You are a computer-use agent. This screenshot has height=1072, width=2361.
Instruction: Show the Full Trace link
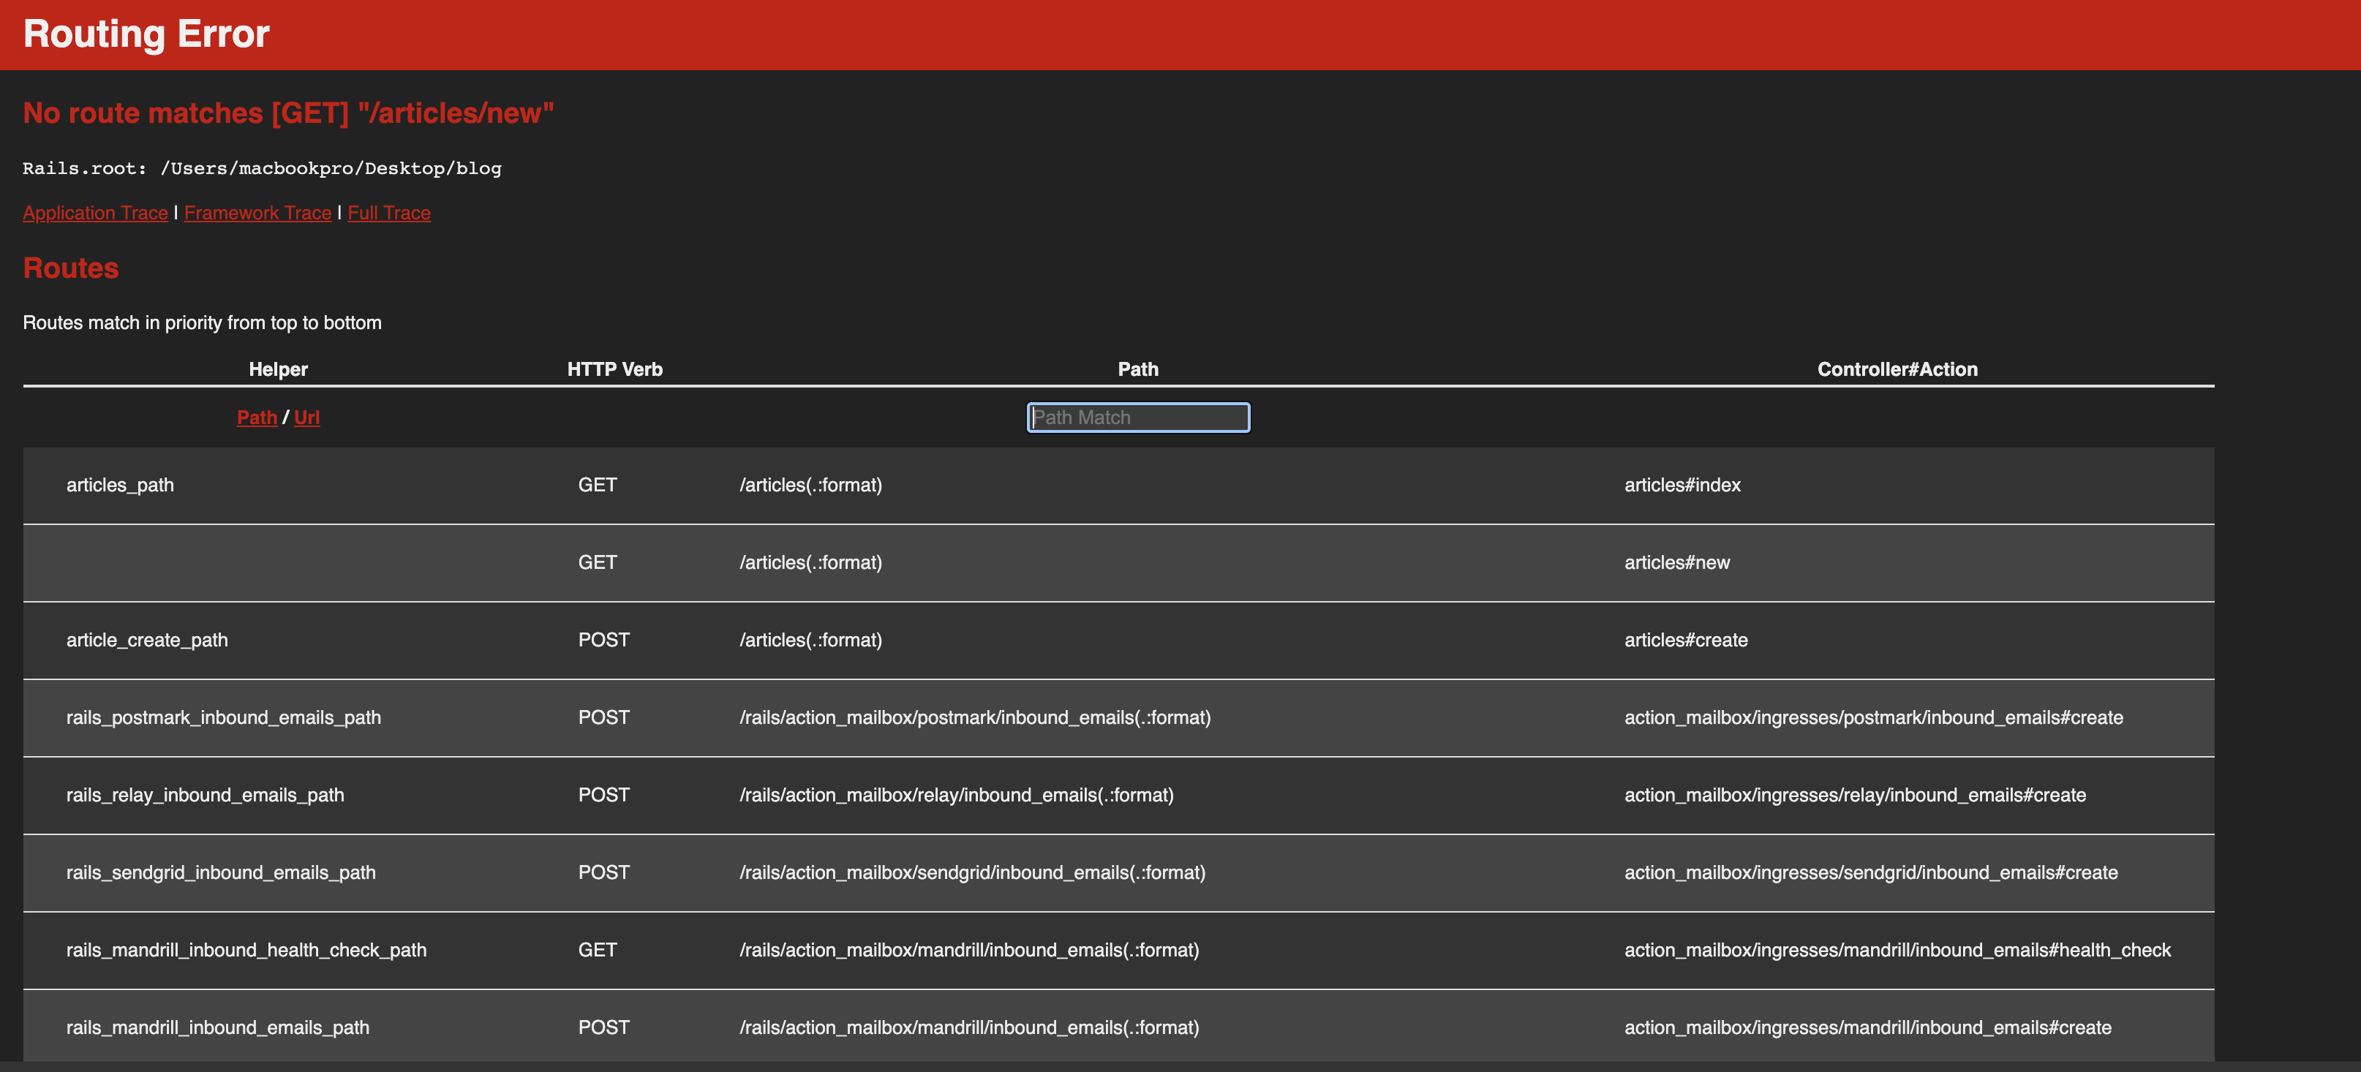388,213
